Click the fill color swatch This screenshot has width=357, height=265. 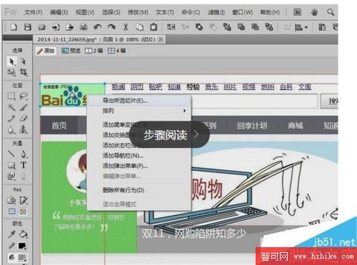pos(22,257)
